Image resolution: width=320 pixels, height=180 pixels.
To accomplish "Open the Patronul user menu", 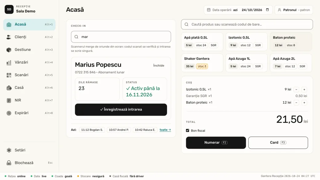I will pos(294,10).
